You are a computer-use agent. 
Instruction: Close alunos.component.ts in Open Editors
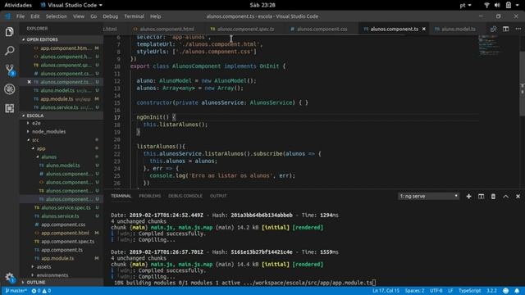(30, 82)
